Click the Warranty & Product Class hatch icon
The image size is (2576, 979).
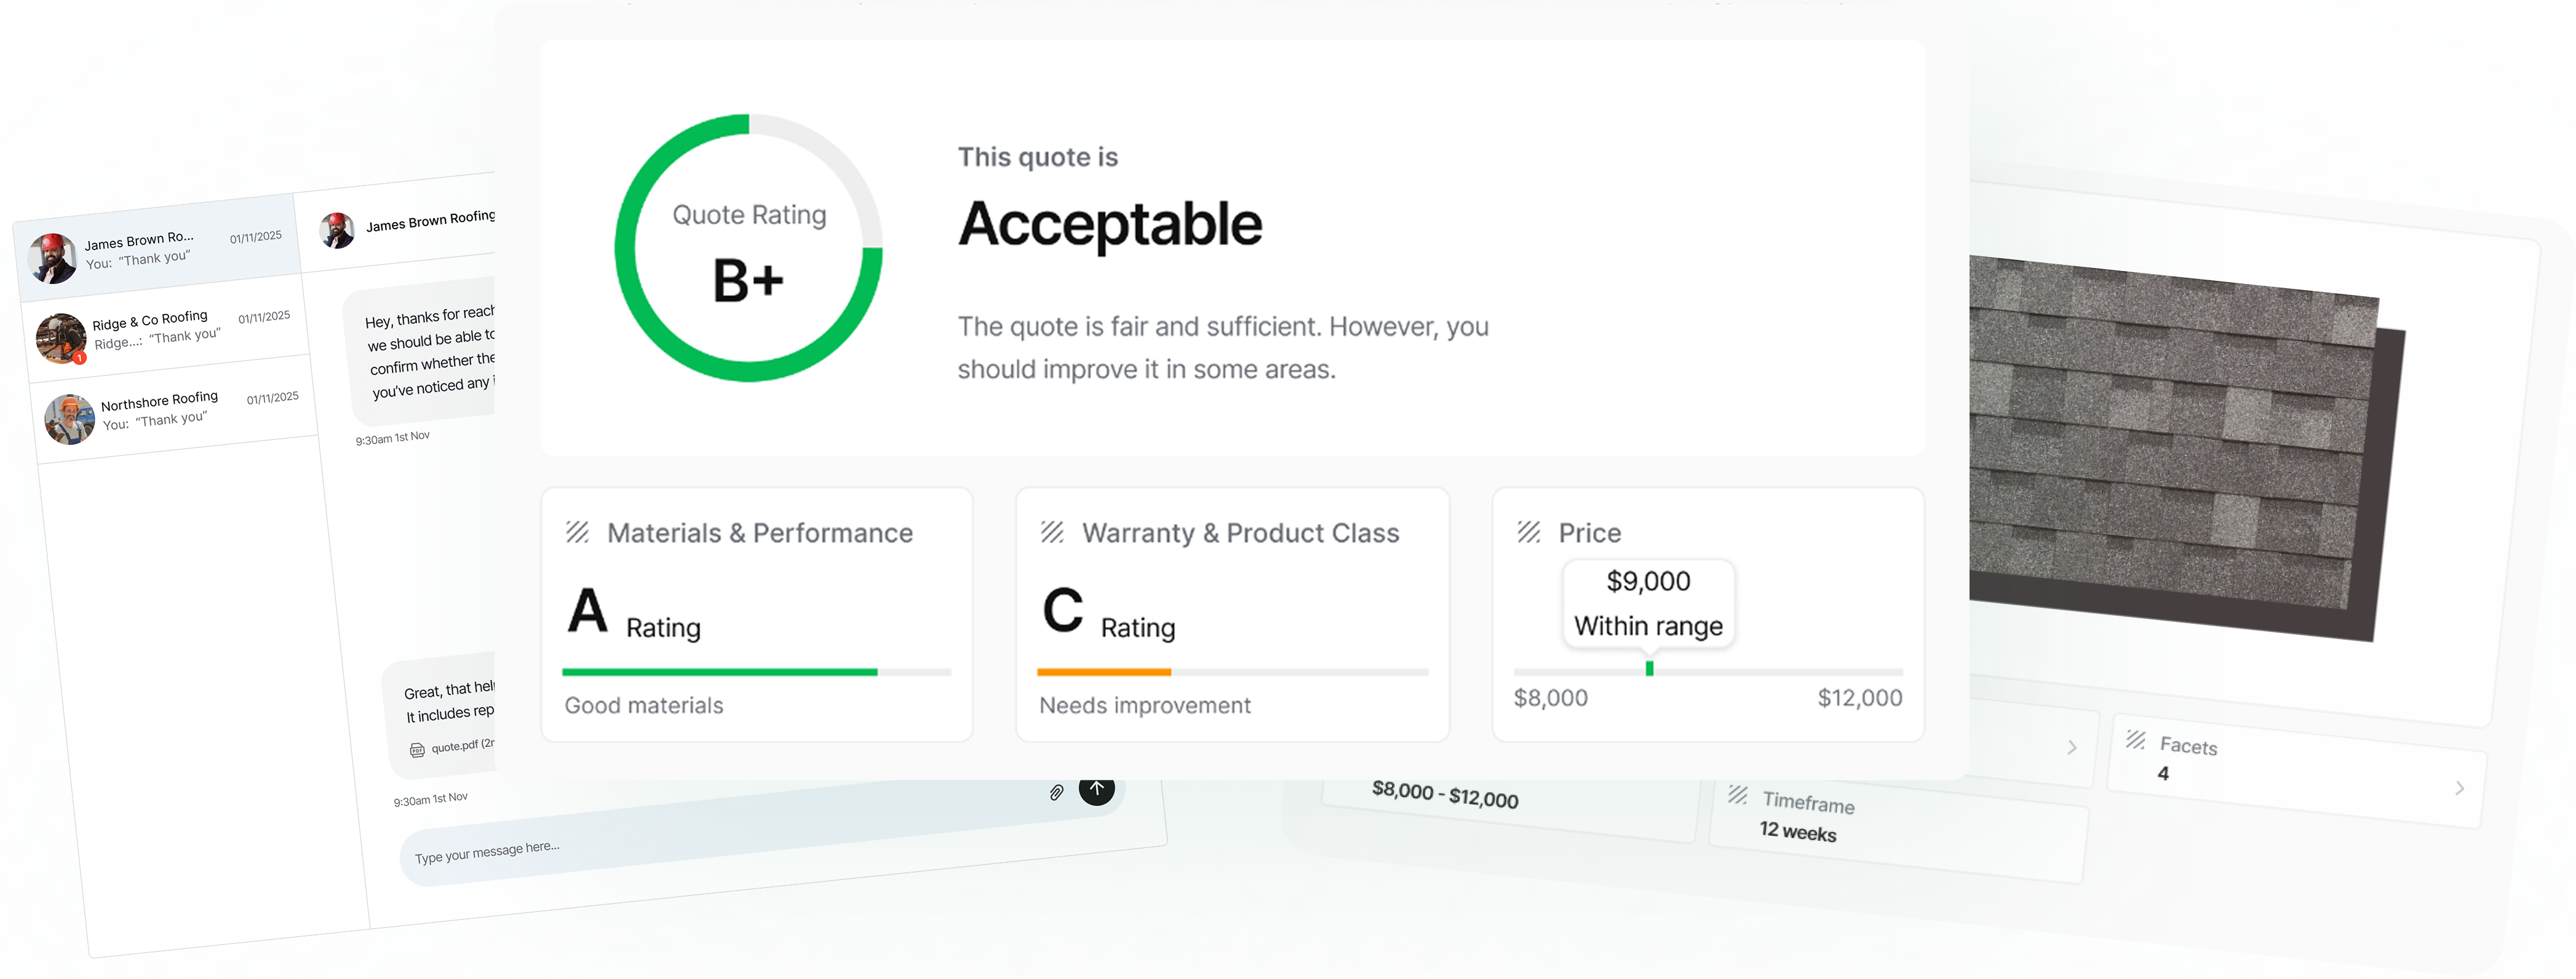1052,532
